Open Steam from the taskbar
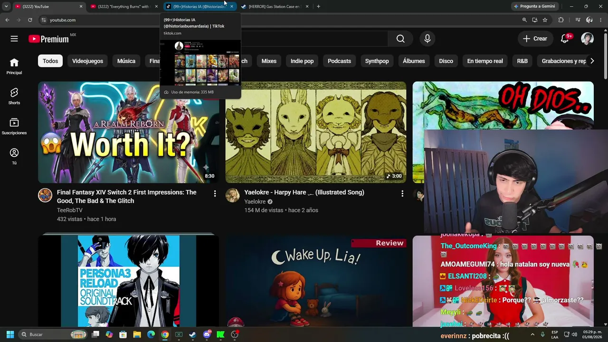Viewport: 608px width, 342px height. (192, 334)
